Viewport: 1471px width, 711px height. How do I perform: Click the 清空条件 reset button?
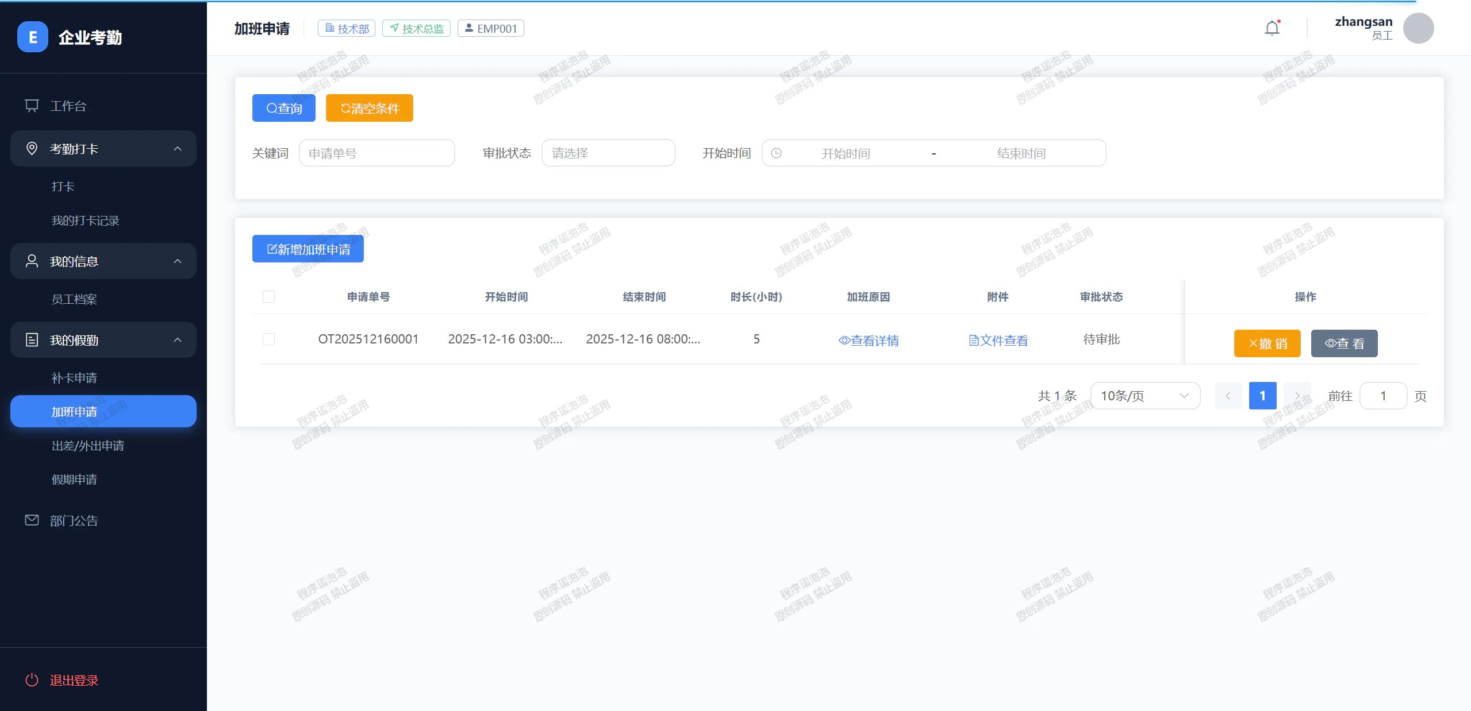pos(370,108)
